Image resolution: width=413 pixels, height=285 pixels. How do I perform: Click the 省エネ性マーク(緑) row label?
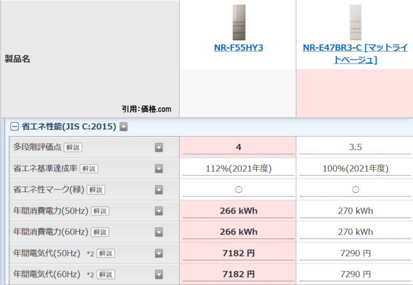[x=49, y=189]
